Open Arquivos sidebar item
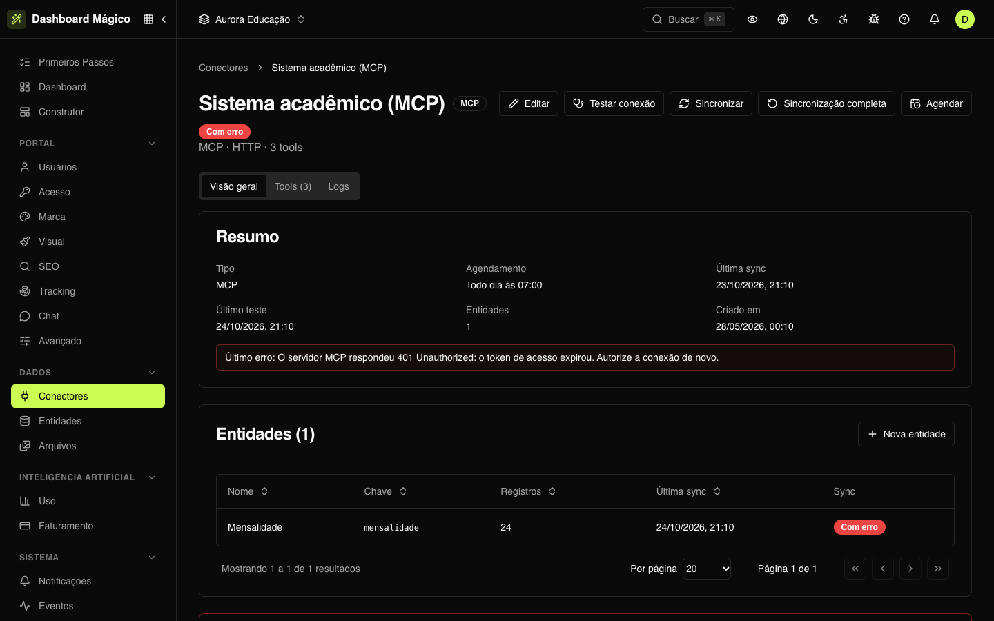 (88, 446)
